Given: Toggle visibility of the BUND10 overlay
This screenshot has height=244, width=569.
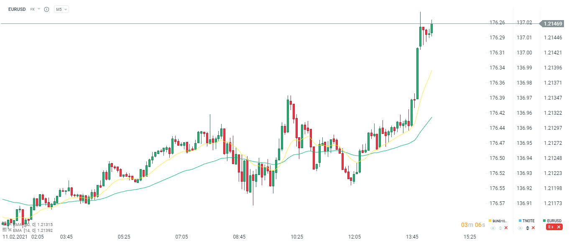Looking at the screenshot, I should coord(493,228).
